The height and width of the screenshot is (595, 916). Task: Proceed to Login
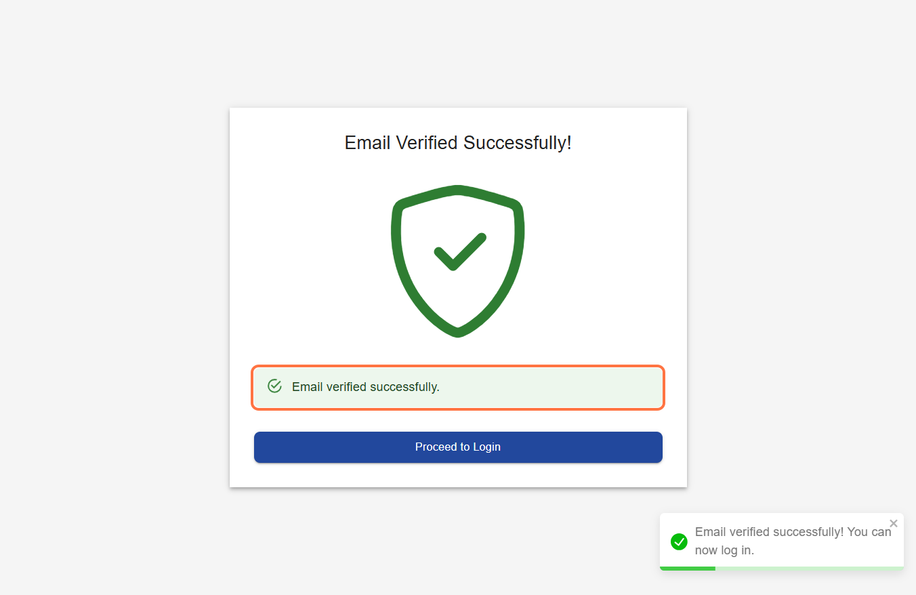click(x=458, y=447)
